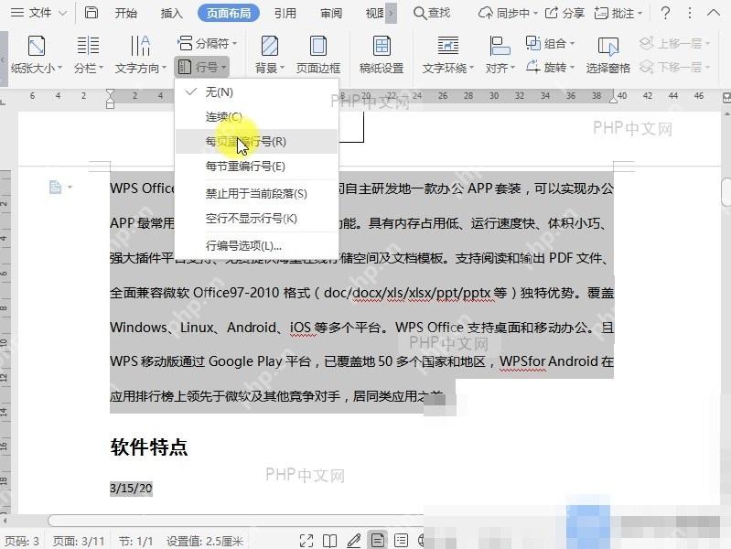
Task: Click the right indent marker on ruler
Action: tap(614, 99)
